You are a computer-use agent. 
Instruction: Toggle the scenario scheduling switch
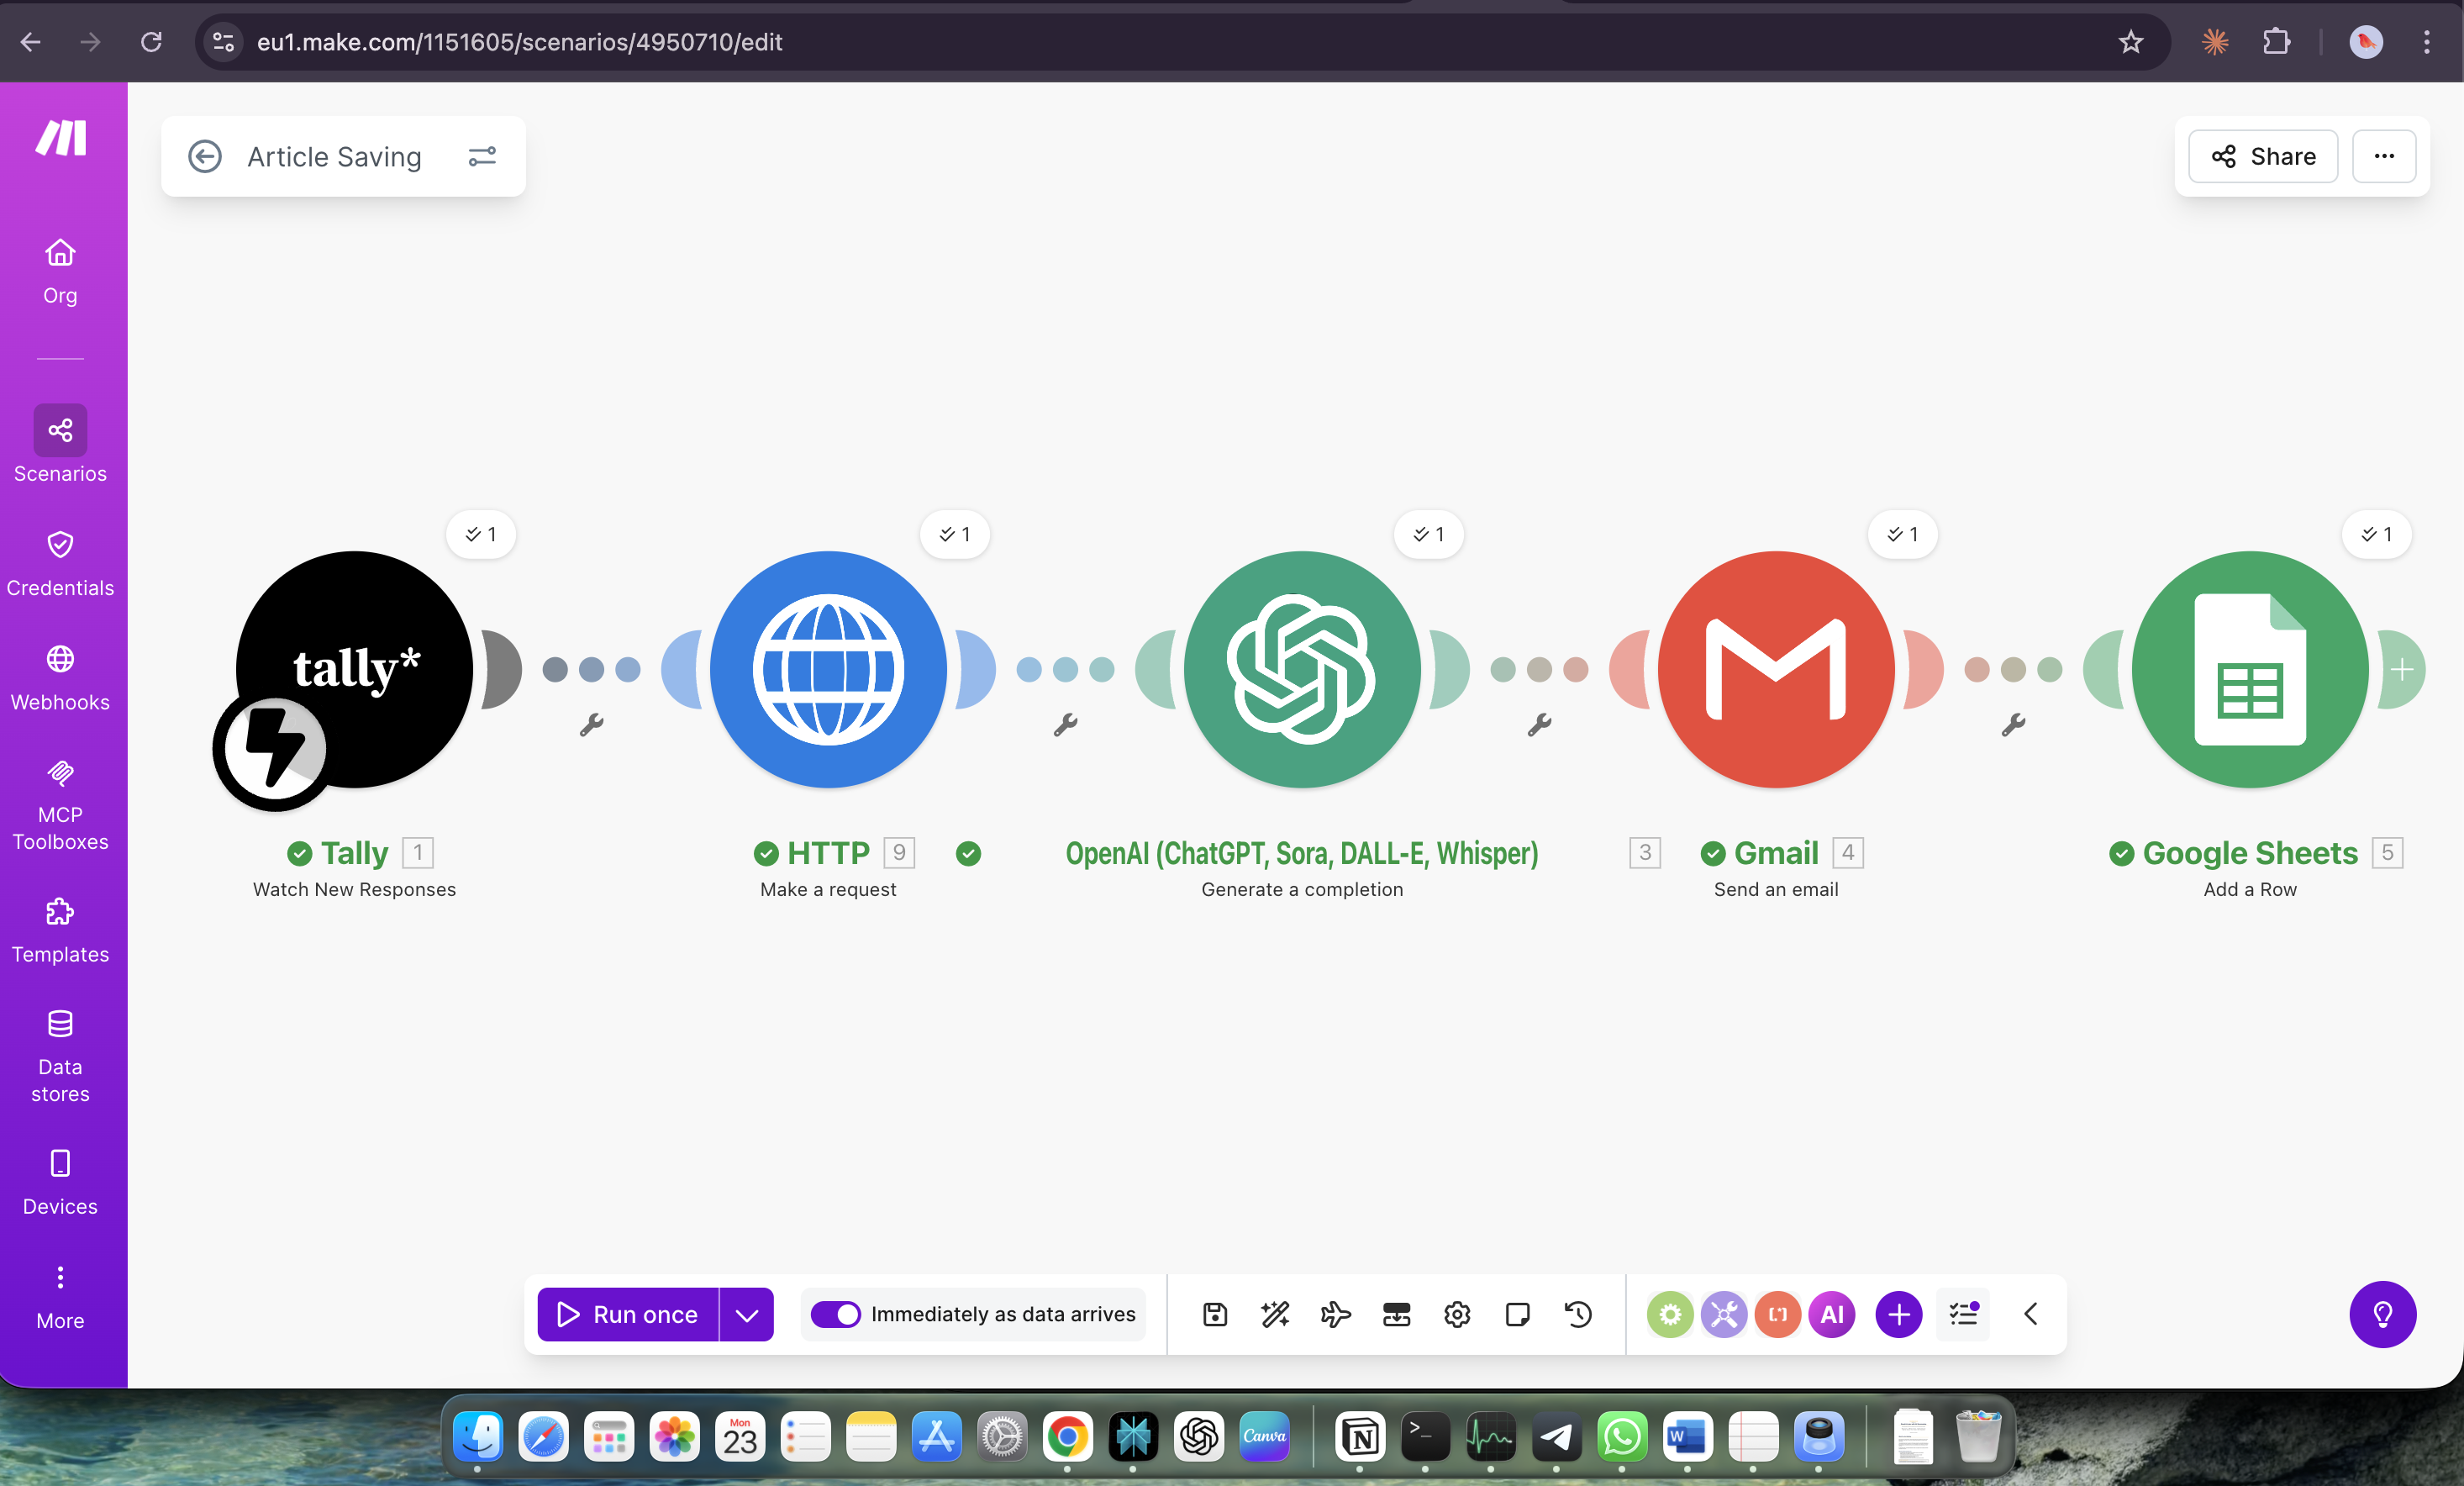(x=835, y=1314)
